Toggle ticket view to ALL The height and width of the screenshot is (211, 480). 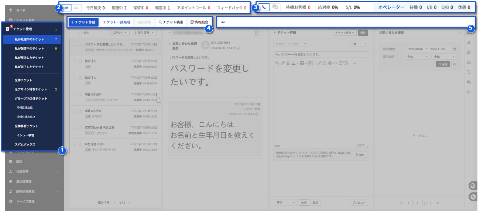pyautogui.click(x=76, y=7)
